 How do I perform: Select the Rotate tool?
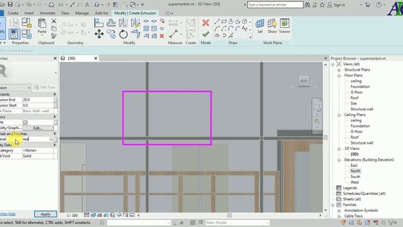click(x=123, y=34)
